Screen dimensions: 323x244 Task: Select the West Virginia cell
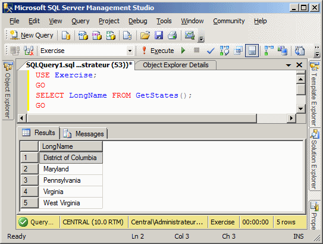71,203
